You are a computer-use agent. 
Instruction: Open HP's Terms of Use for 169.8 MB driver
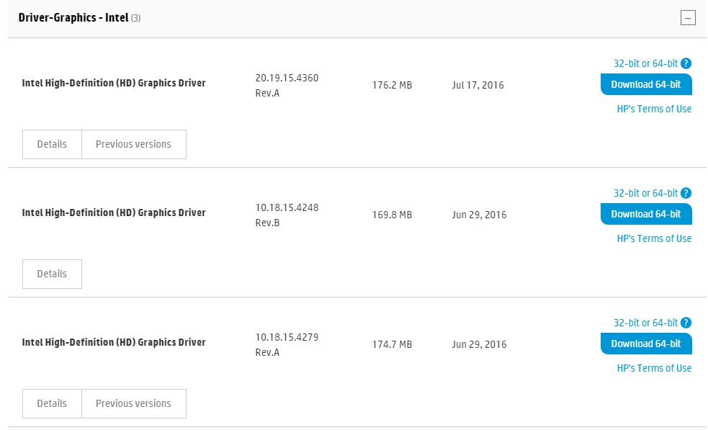point(654,238)
